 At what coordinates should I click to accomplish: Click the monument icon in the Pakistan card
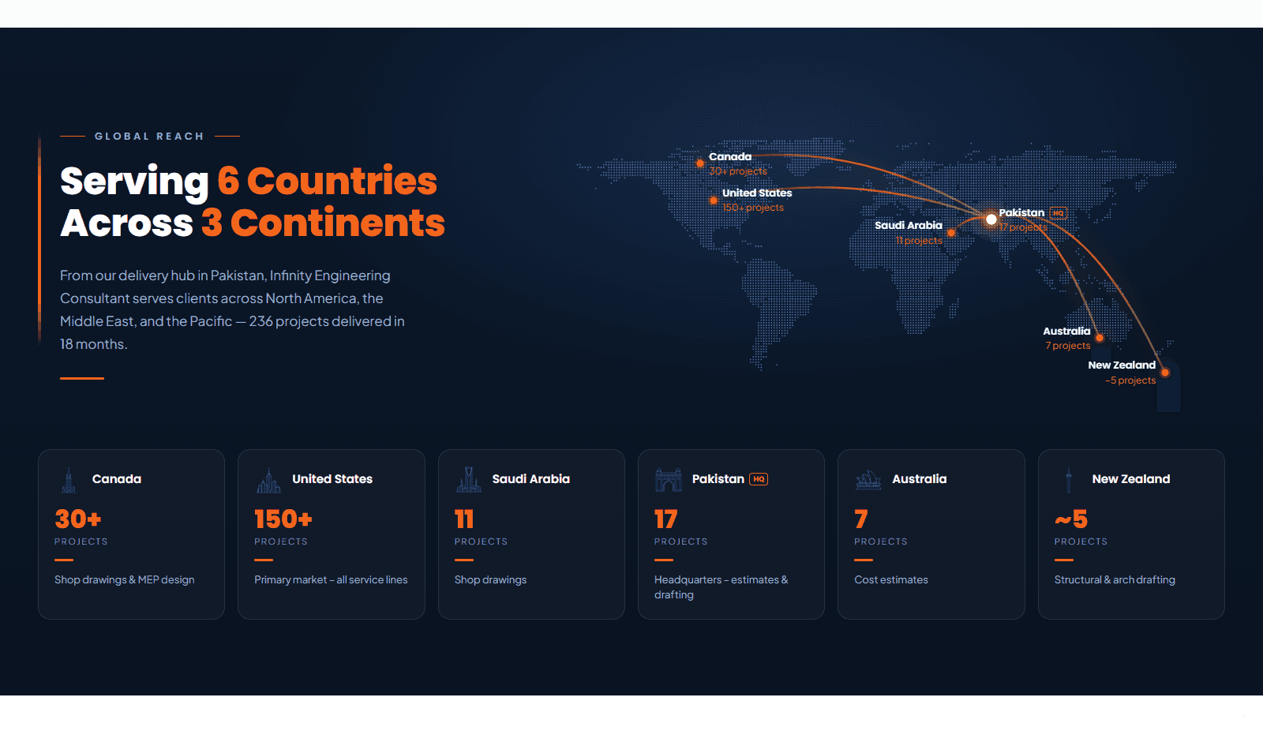click(669, 479)
